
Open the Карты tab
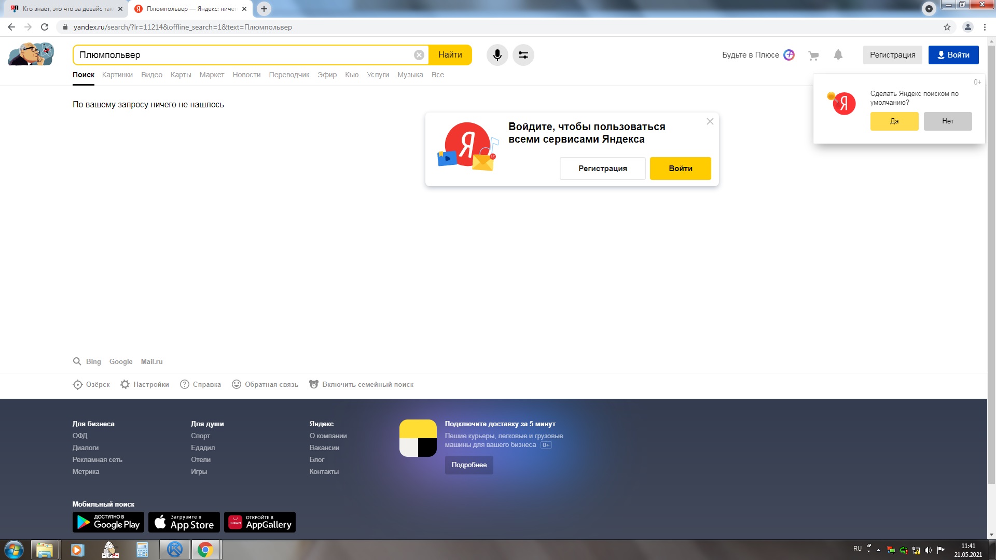click(181, 75)
